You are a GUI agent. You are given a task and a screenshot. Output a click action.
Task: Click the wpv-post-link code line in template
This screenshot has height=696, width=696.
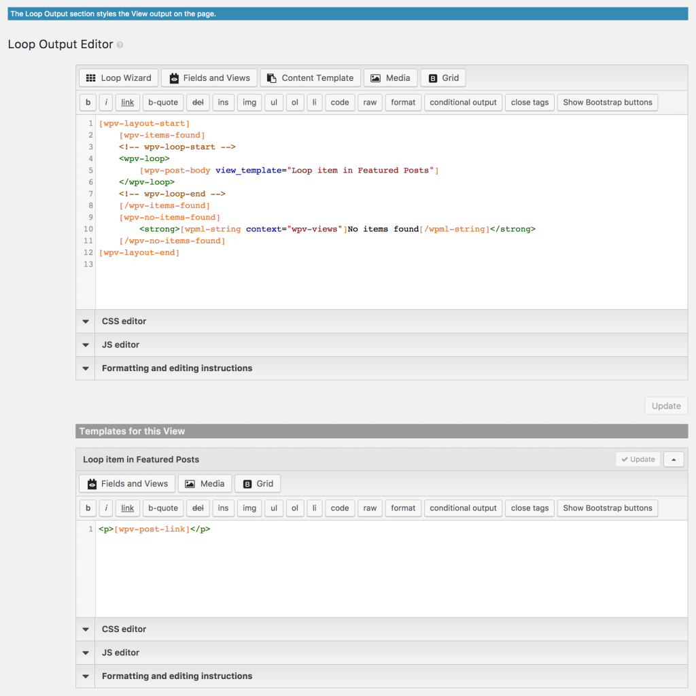(154, 529)
